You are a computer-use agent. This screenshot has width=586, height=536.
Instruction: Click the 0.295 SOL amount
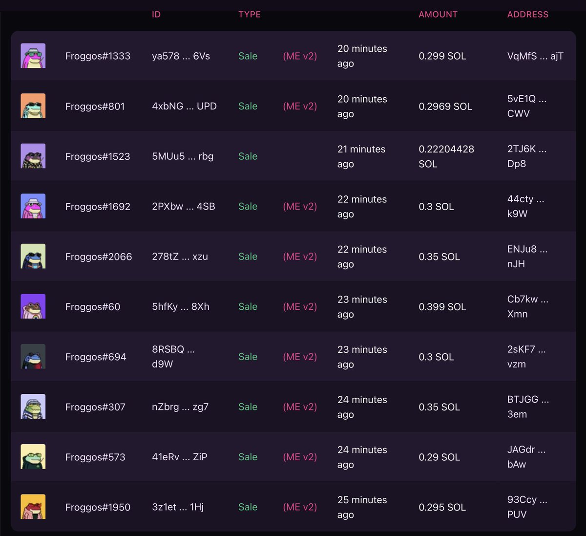442,507
